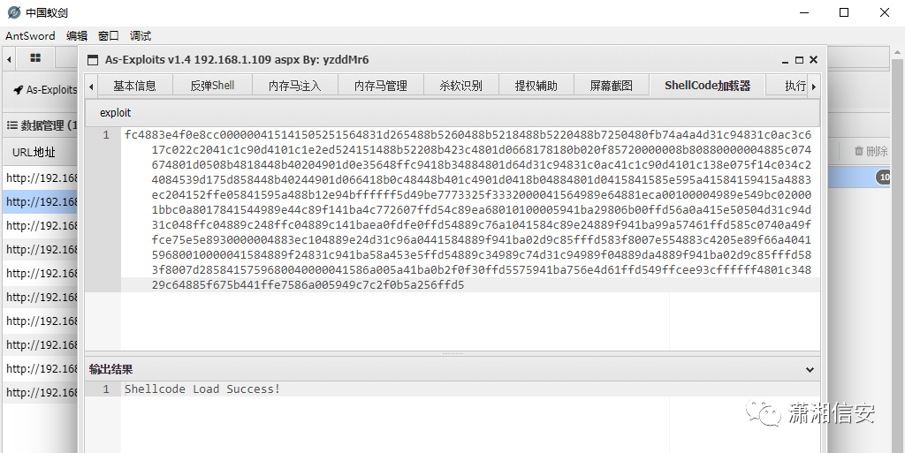905x453 pixels.
Task: Click the count badge in right panel
Action: 884,177
